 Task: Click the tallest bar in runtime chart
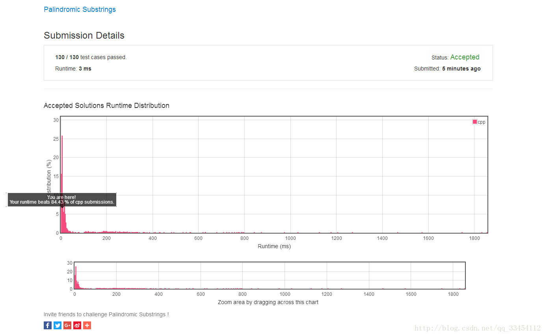point(62,184)
